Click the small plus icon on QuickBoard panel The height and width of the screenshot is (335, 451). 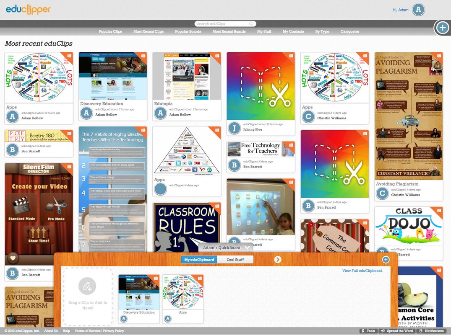click(x=386, y=260)
